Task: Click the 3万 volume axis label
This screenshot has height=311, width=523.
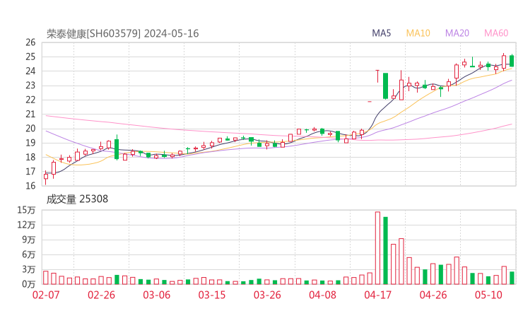Action: [x=29, y=269]
